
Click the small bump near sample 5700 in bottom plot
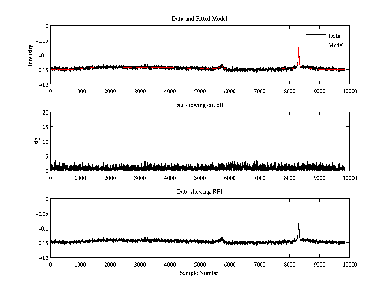[x=221, y=239]
